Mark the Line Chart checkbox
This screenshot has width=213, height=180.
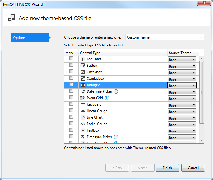point(71,117)
